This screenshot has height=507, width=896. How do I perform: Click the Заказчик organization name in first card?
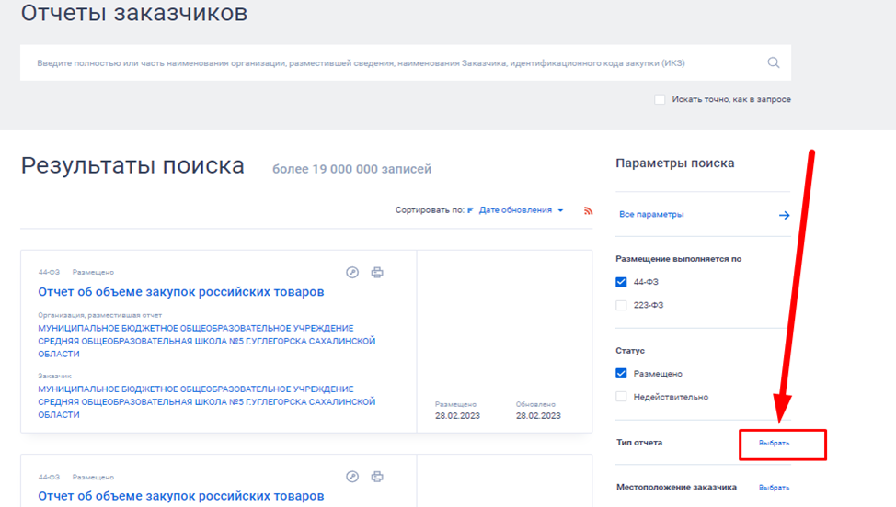point(206,401)
